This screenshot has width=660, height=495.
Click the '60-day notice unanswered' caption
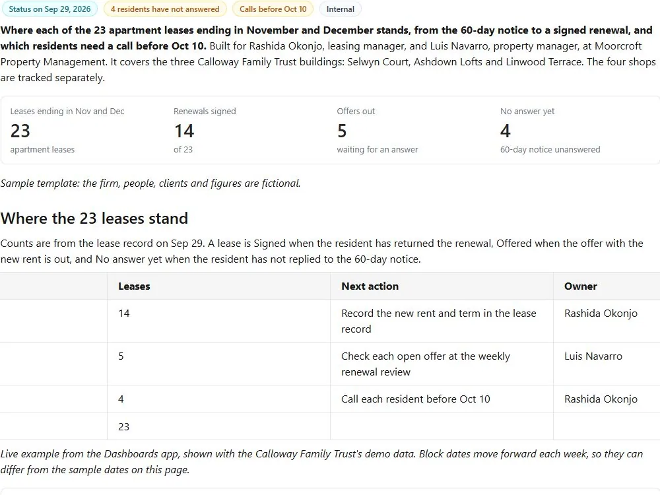pyautogui.click(x=550, y=149)
